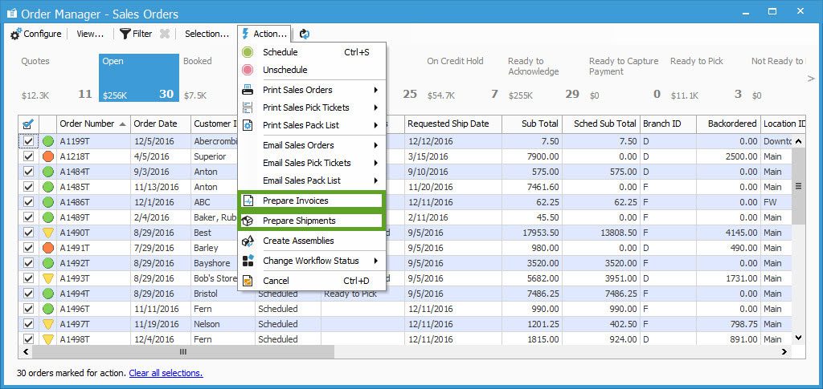The image size is (823, 389).
Task: Click the Prepare Invoices document icon
Action: (x=248, y=201)
